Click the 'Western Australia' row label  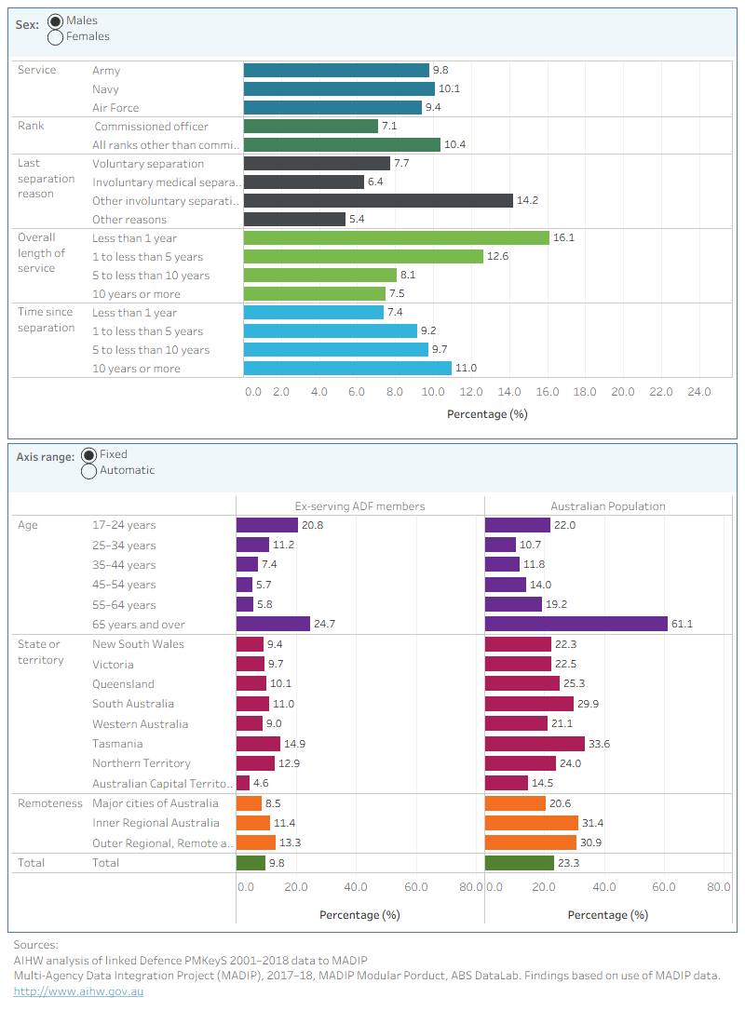[x=140, y=724]
